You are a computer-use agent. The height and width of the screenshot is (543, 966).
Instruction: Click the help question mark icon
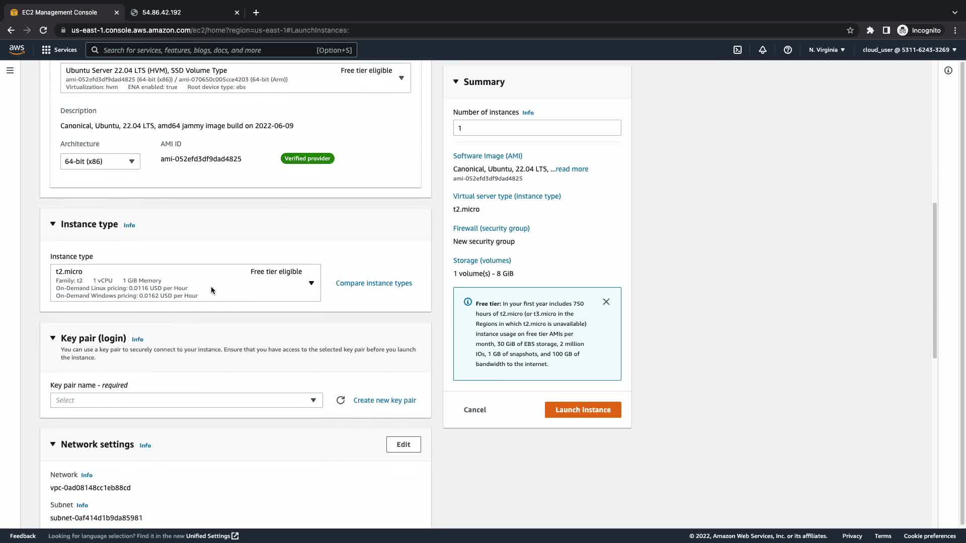(x=787, y=50)
